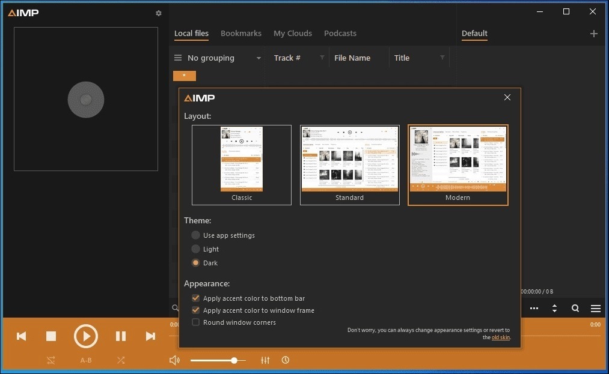609x374 pixels.
Task: Open the equalizer icon
Action: pos(265,360)
